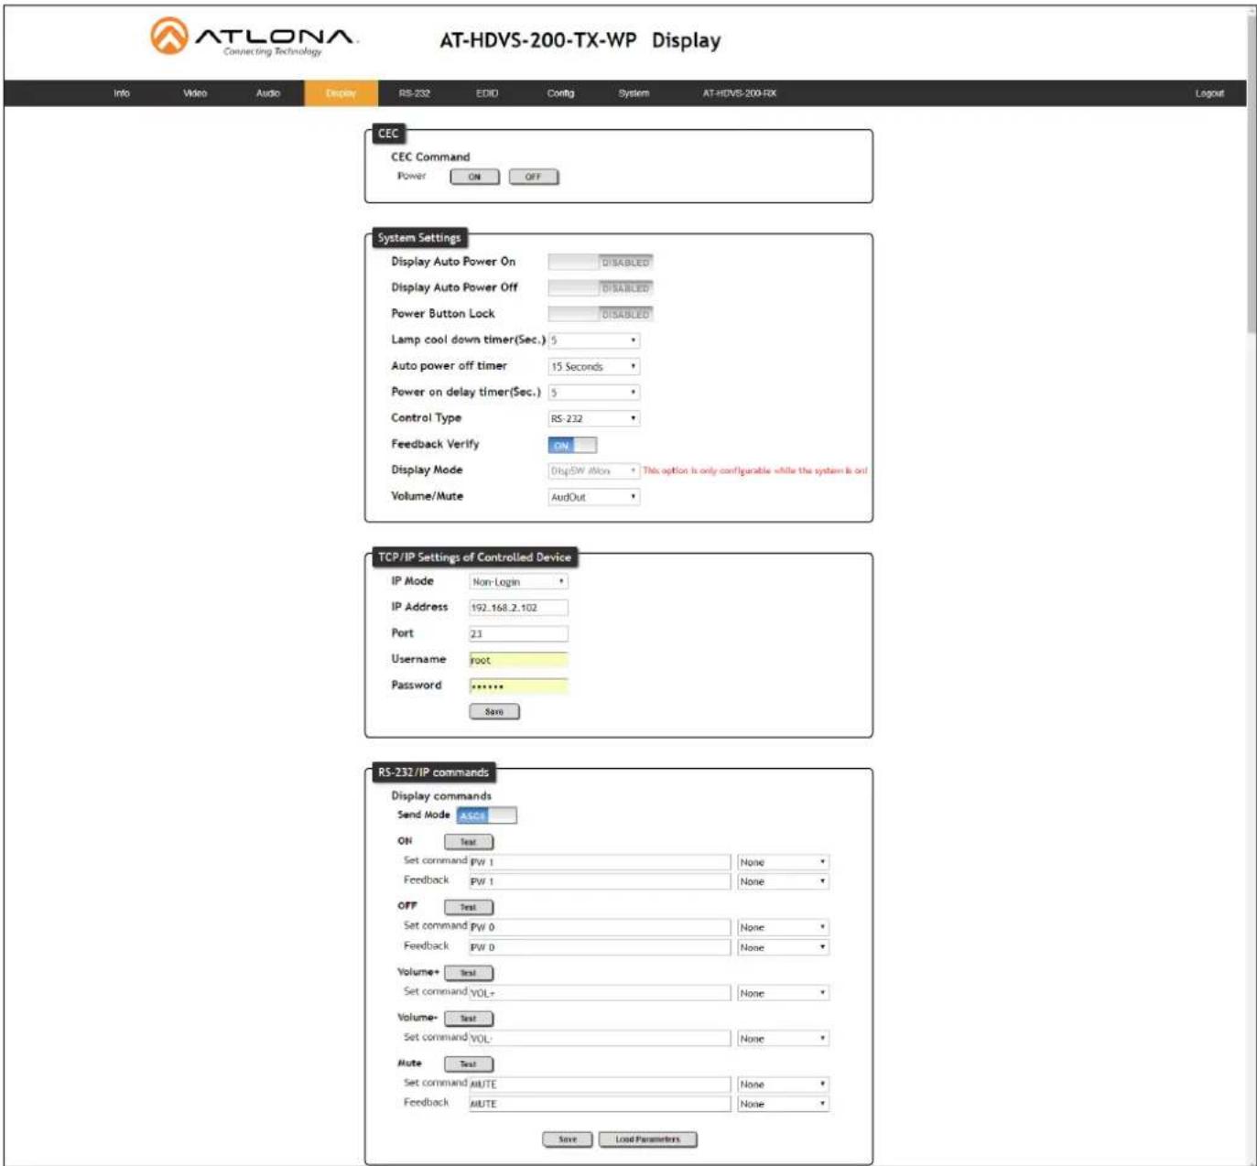The width and height of the screenshot is (1257, 1166).
Task: Open Volume+ Set command None dropdown
Action: 783,993
